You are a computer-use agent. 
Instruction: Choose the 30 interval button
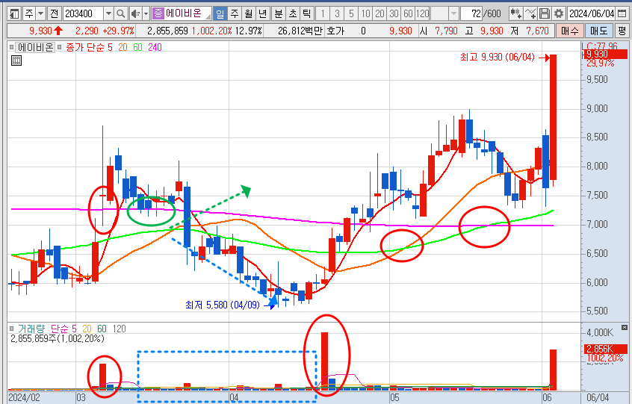point(394,13)
